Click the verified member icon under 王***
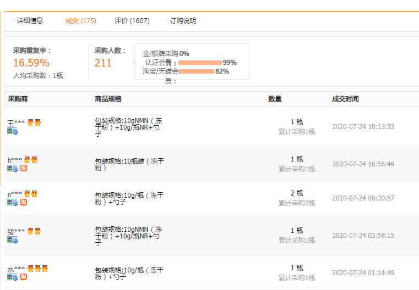 click(12, 132)
